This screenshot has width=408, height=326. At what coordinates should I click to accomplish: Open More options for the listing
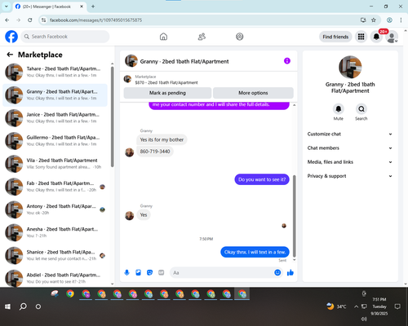(x=253, y=93)
